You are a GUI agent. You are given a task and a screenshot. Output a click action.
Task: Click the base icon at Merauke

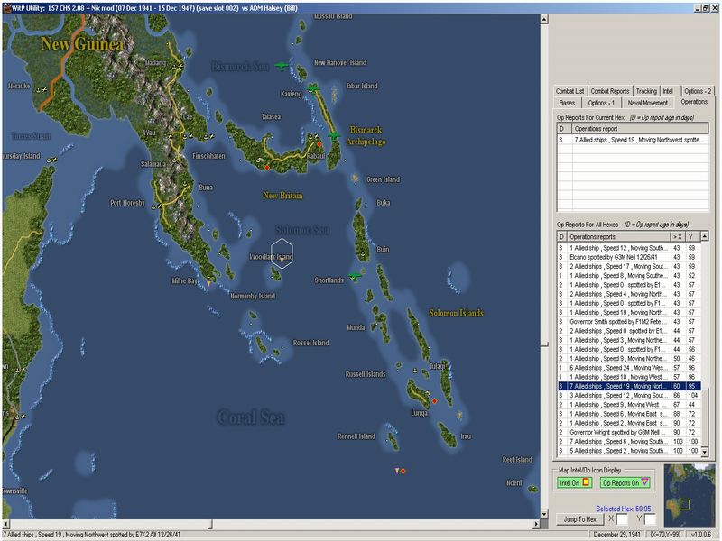pos(41,90)
